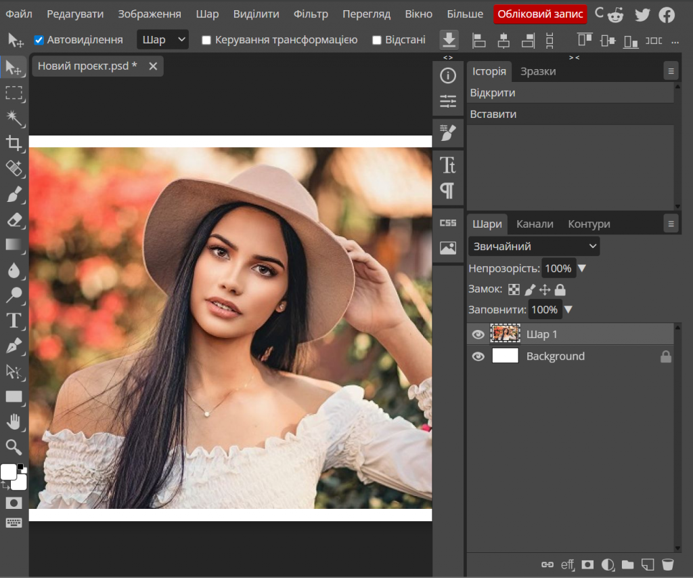Open the Paragraph panel icon

448,191
